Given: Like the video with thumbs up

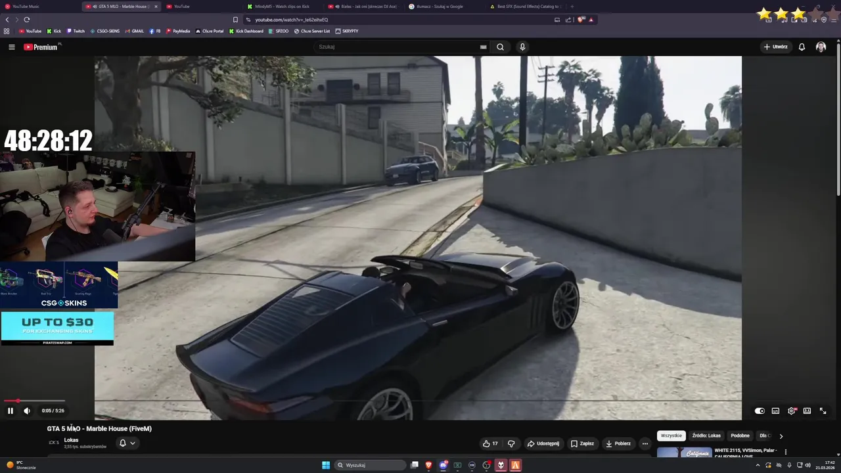Looking at the screenshot, I should pyautogui.click(x=490, y=443).
